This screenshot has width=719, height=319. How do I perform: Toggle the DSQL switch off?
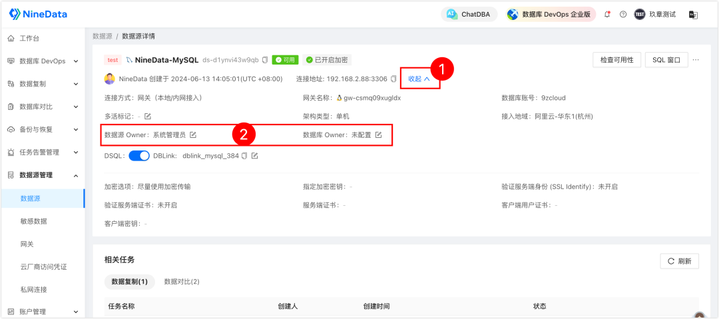coord(139,156)
